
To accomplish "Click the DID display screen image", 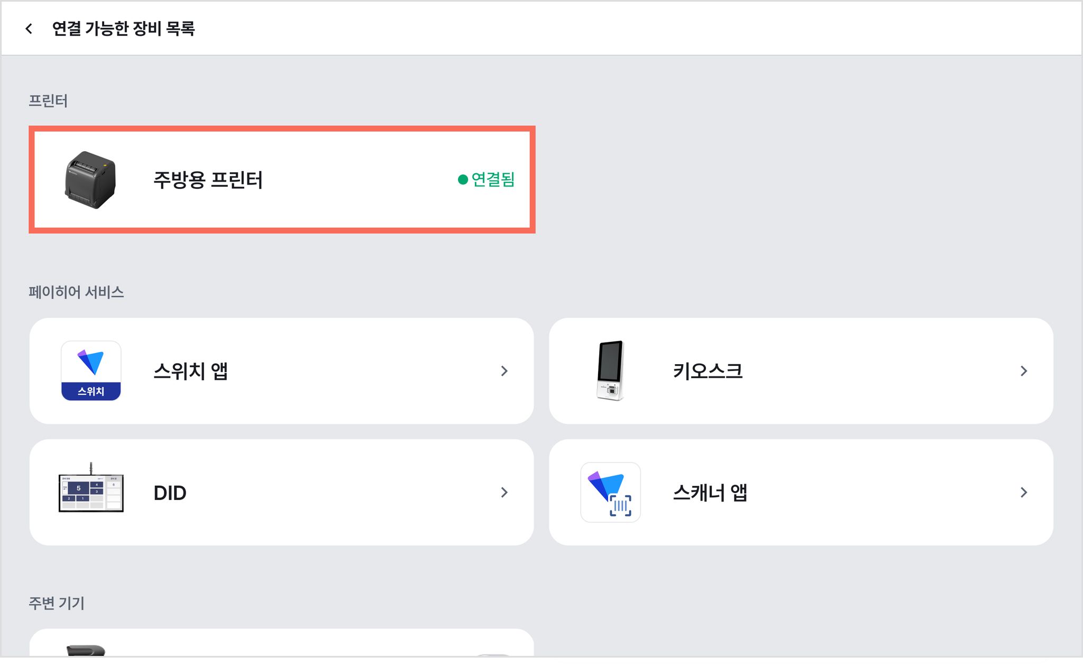I will point(91,488).
